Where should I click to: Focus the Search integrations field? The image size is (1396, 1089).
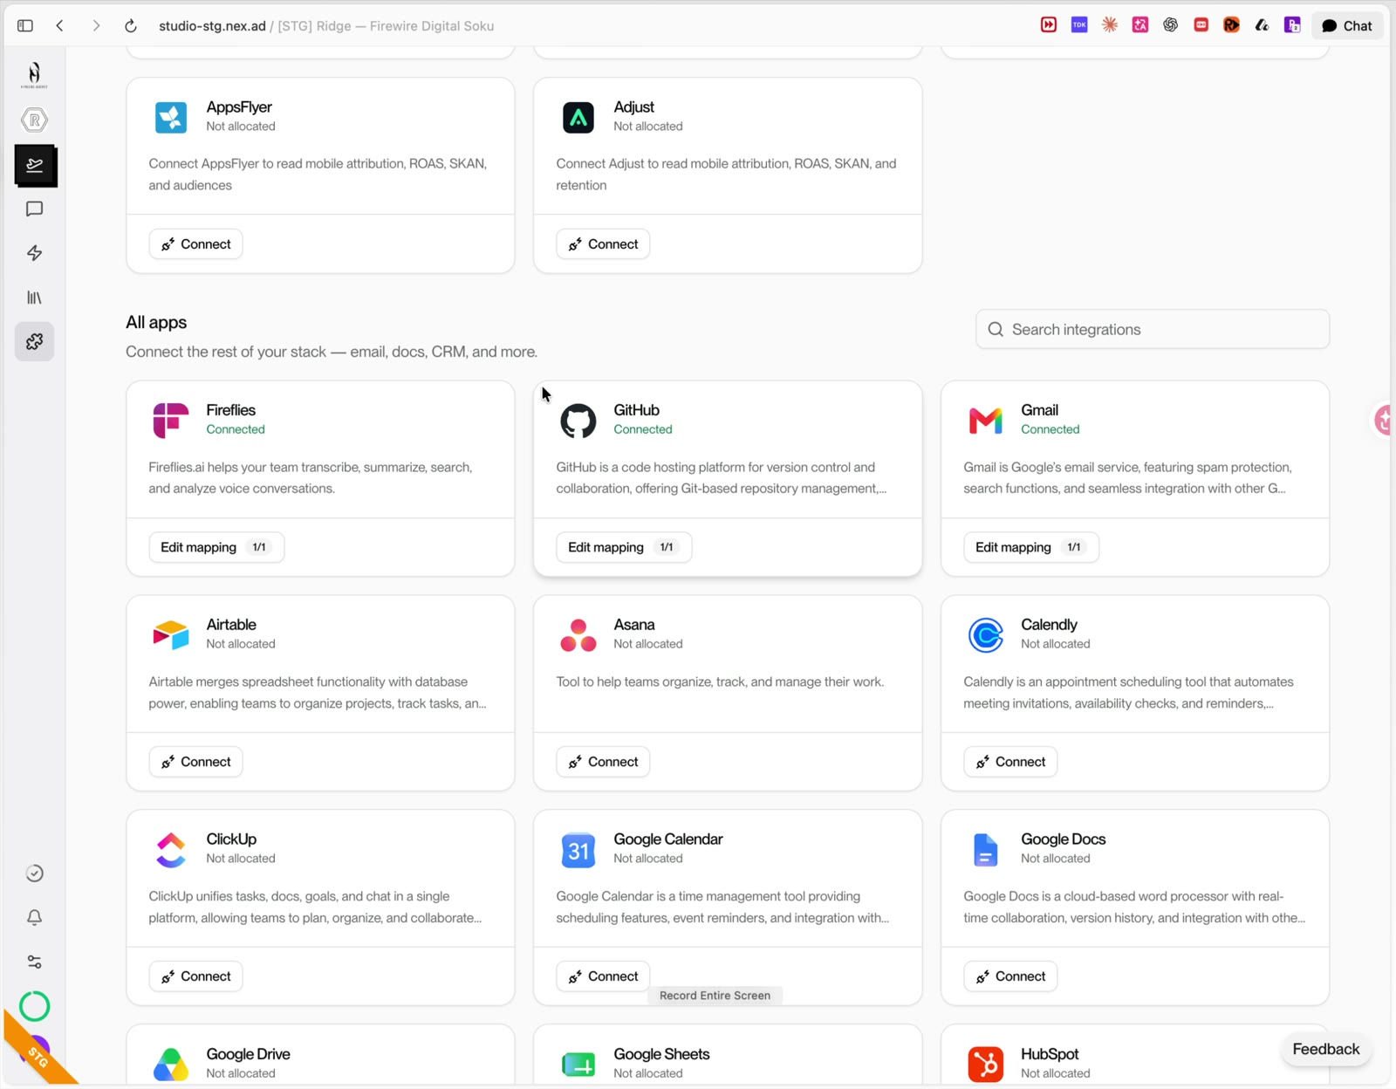tap(1153, 329)
